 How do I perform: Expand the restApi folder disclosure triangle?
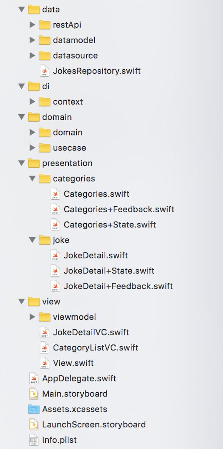32,25
